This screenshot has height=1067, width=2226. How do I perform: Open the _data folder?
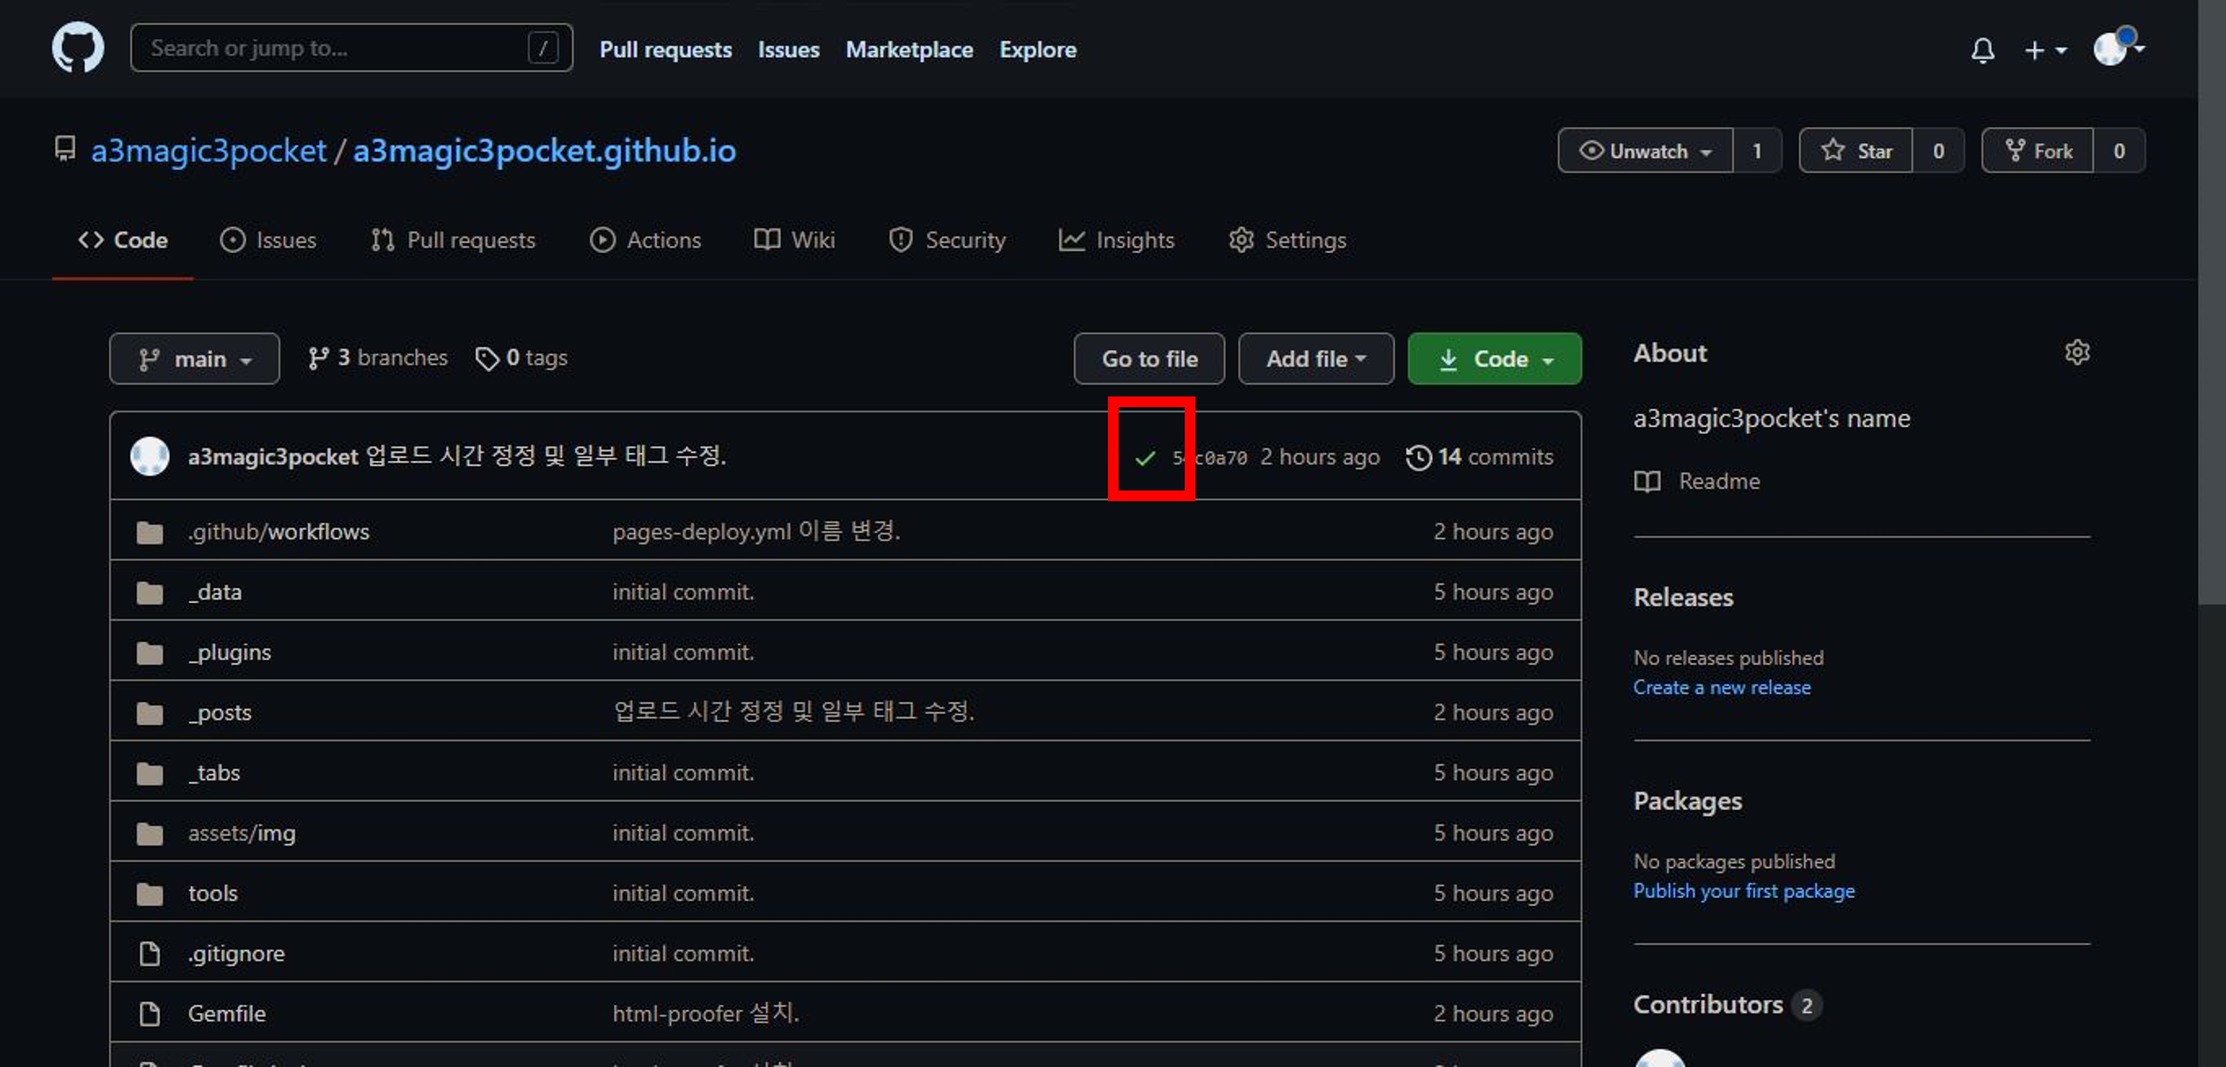tap(215, 592)
